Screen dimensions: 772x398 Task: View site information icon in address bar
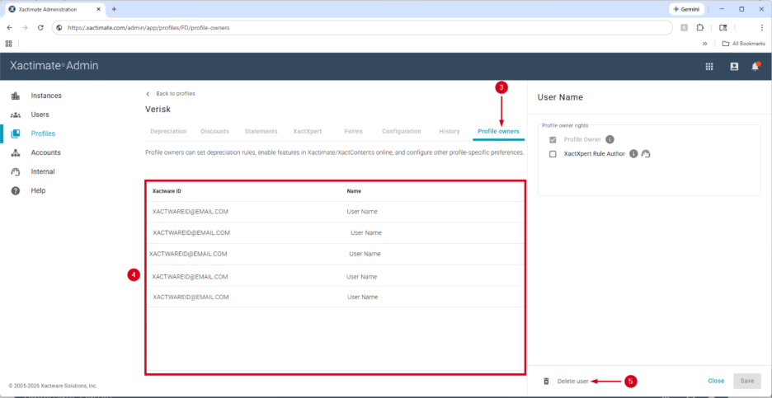pos(59,28)
